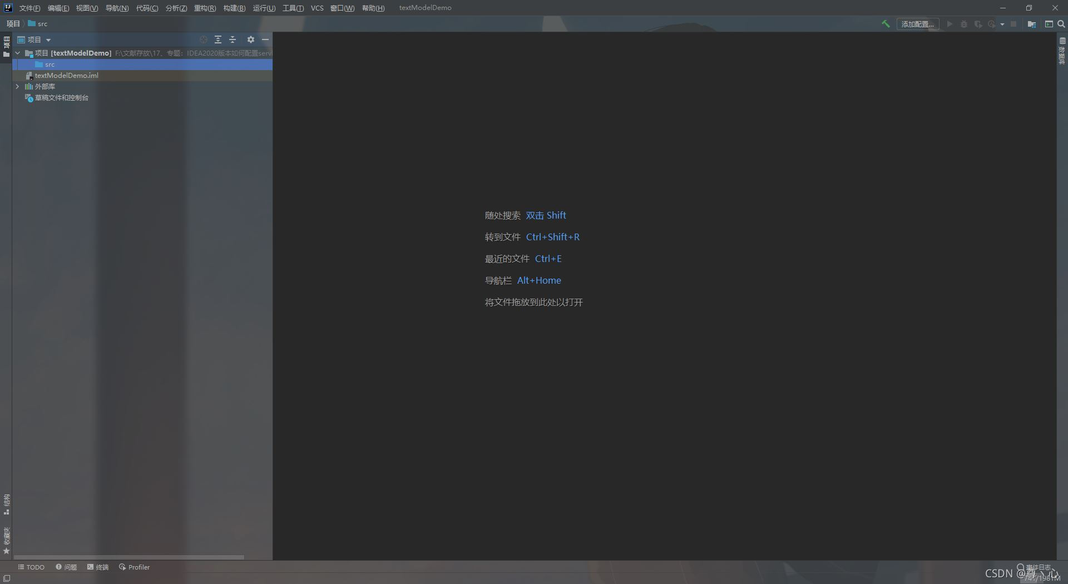Click the Ctrl+Shift+R shortcut hint

tap(553, 237)
